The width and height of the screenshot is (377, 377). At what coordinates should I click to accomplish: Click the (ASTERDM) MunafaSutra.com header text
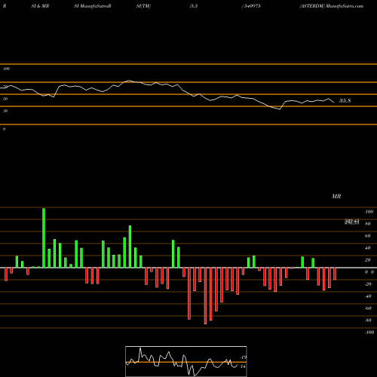click(332, 6)
